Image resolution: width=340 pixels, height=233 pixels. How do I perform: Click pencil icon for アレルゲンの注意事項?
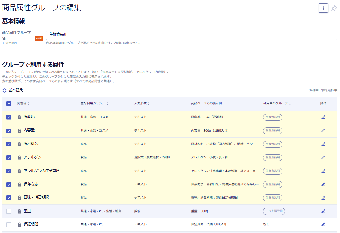coord(323,171)
